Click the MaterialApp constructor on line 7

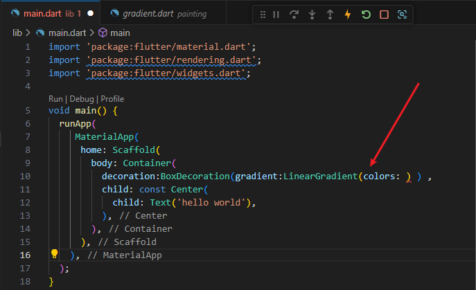[104, 137]
